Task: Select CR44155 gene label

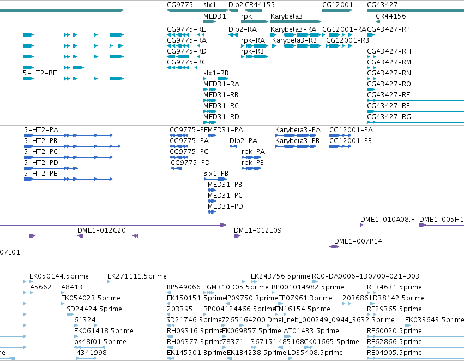Action: (260, 5)
